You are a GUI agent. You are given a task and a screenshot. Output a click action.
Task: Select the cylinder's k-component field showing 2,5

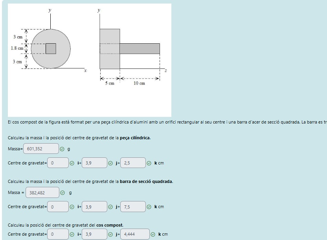tap(133, 163)
